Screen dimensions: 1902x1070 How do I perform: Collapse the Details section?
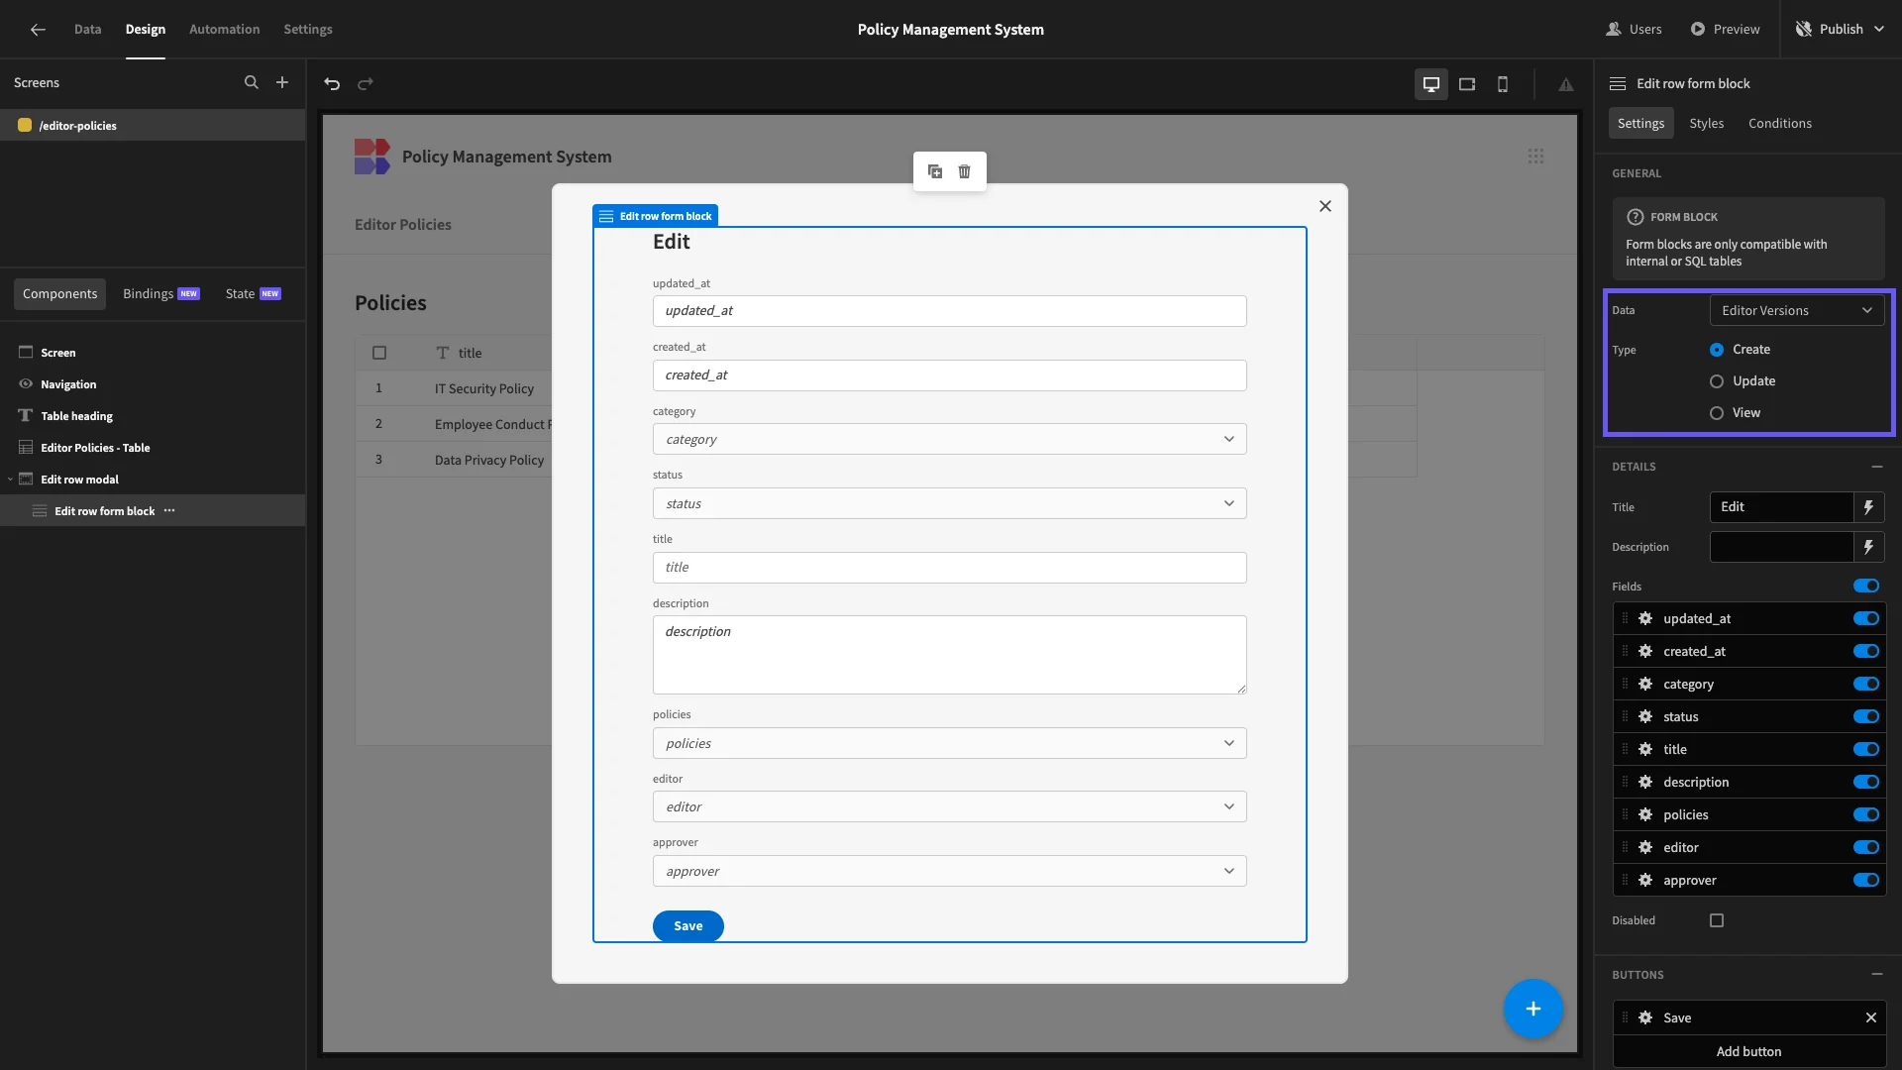coord(1876,467)
